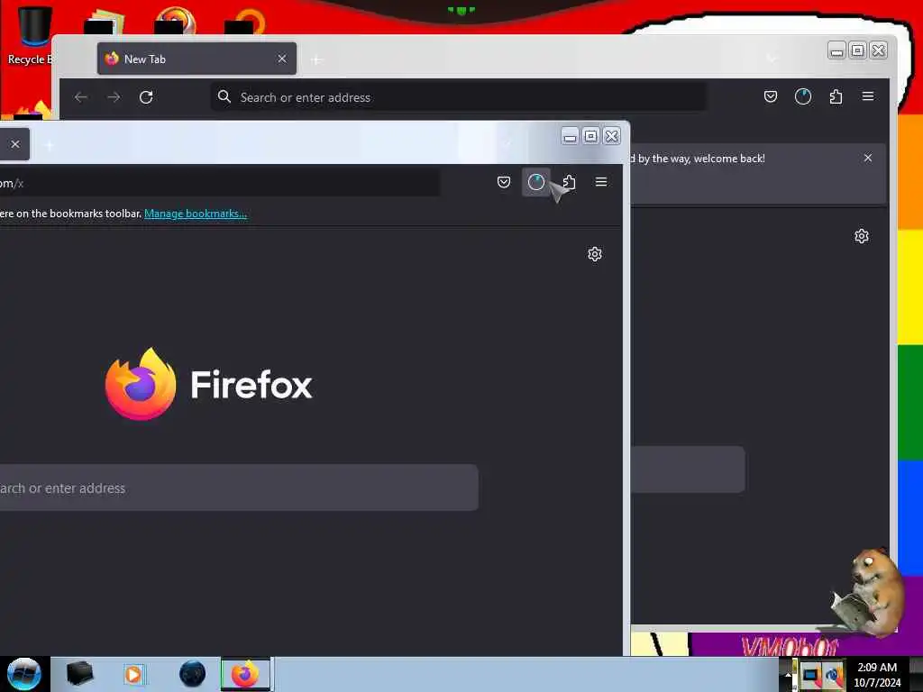Maximize the back Firefox window
Screen dimensions: 923x692
point(858,50)
